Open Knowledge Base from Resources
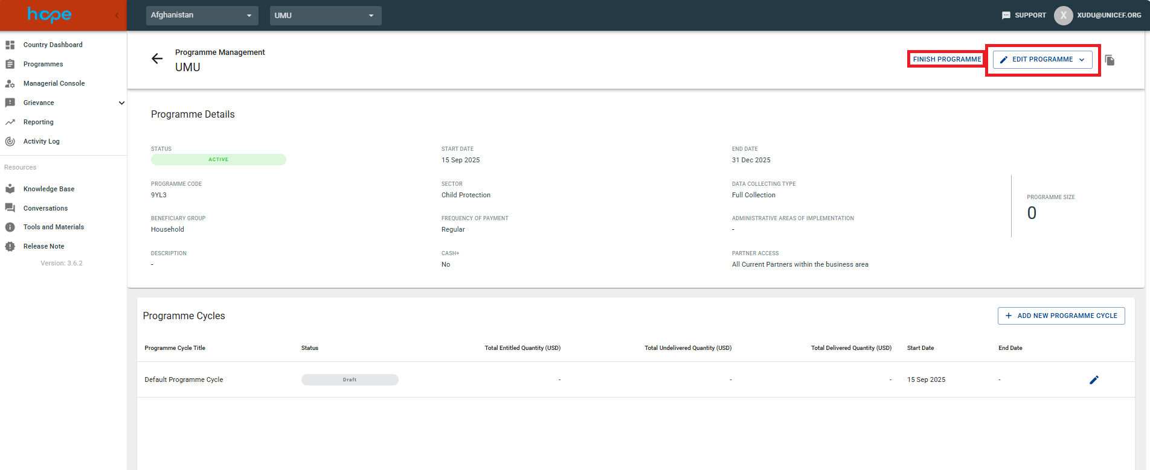This screenshot has width=1150, height=470. pyautogui.click(x=49, y=189)
